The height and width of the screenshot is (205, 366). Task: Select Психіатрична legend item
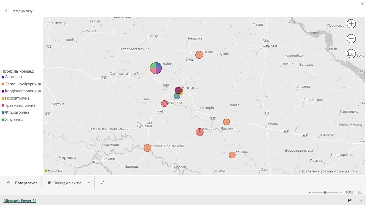coord(17,98)
